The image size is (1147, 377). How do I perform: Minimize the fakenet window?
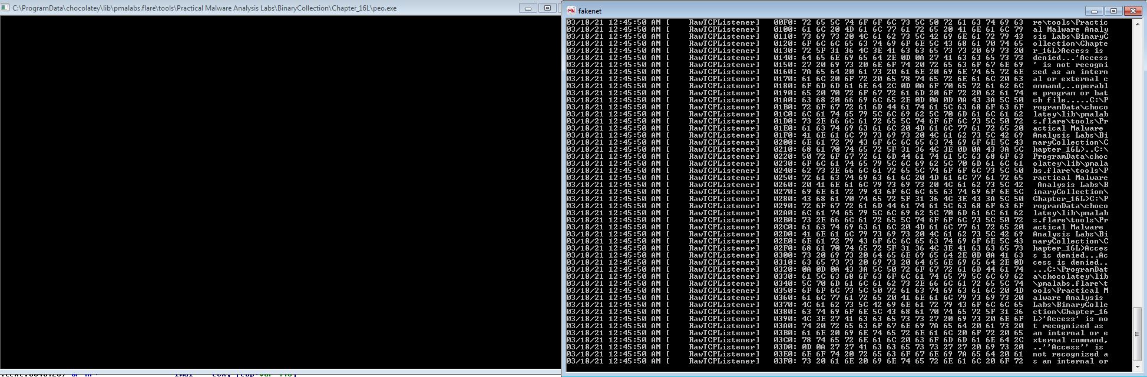(1095, 11)
